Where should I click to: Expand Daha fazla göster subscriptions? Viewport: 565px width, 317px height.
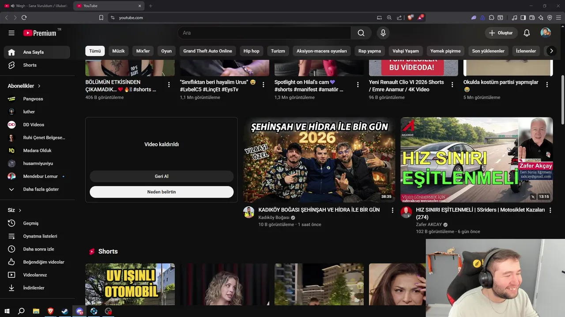(37, 189)
